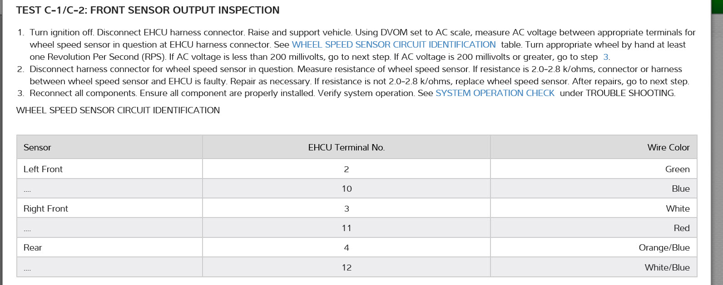Click the Orange/Blue wire color cell

pyautogui.click(x=664, y=247)
